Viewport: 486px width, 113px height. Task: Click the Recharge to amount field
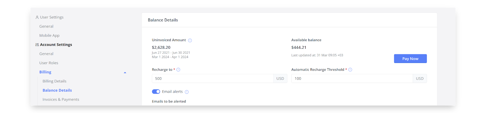[x=213, y=78]
